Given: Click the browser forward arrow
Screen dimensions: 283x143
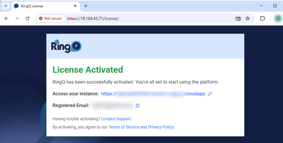Looking at the screenshot, I should coord(17,18).
